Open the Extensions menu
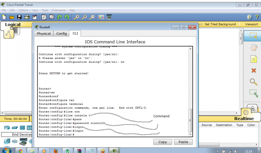This screenshot has height=153, width=261. click(x=59, y=10)
